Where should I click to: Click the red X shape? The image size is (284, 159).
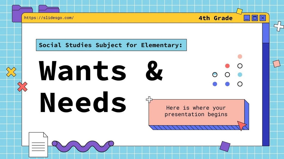[22, 87]
